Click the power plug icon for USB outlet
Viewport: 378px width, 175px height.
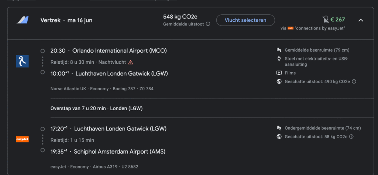[279, 59]
